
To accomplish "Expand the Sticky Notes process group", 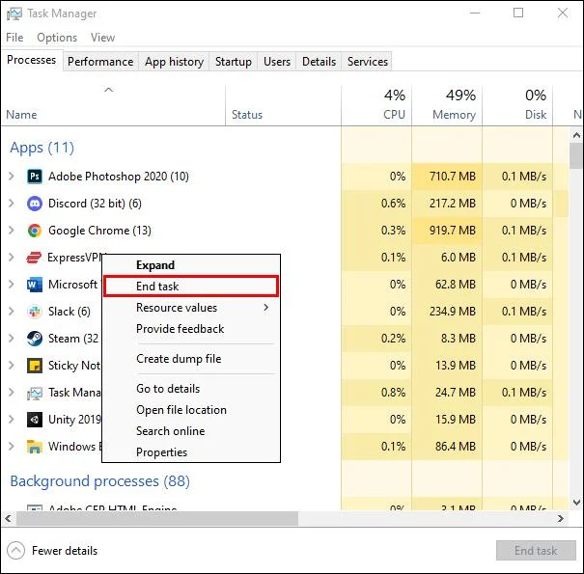I will click(12, 366).
